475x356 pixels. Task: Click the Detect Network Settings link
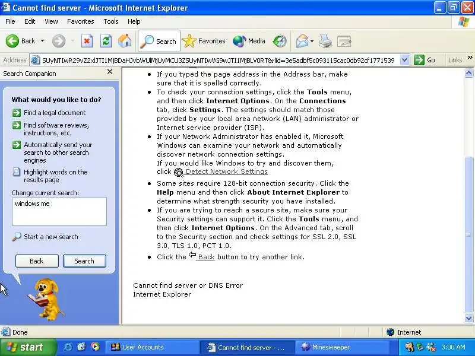point(226,171)
